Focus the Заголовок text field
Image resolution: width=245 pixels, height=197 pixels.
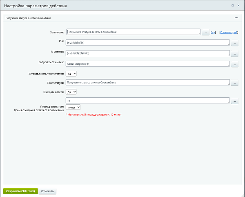click(134, 32)
